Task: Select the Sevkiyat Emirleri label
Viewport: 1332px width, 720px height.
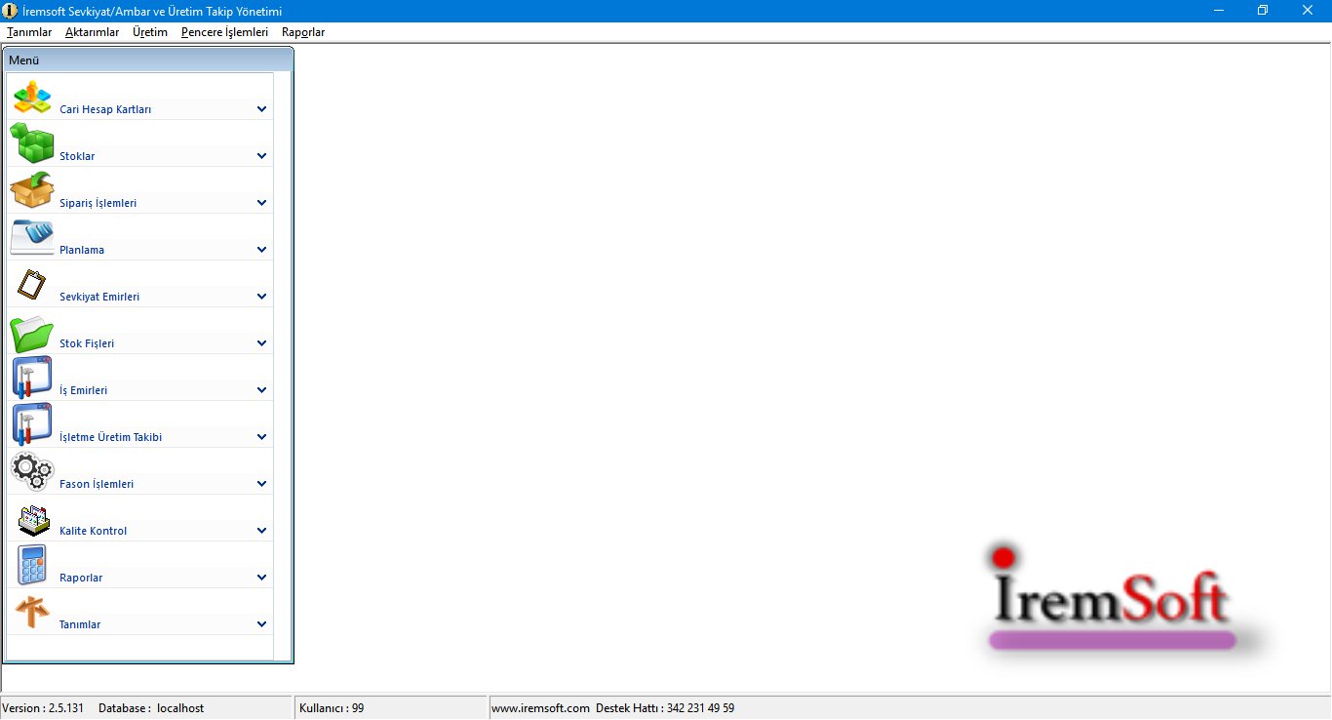Action: 99,298
